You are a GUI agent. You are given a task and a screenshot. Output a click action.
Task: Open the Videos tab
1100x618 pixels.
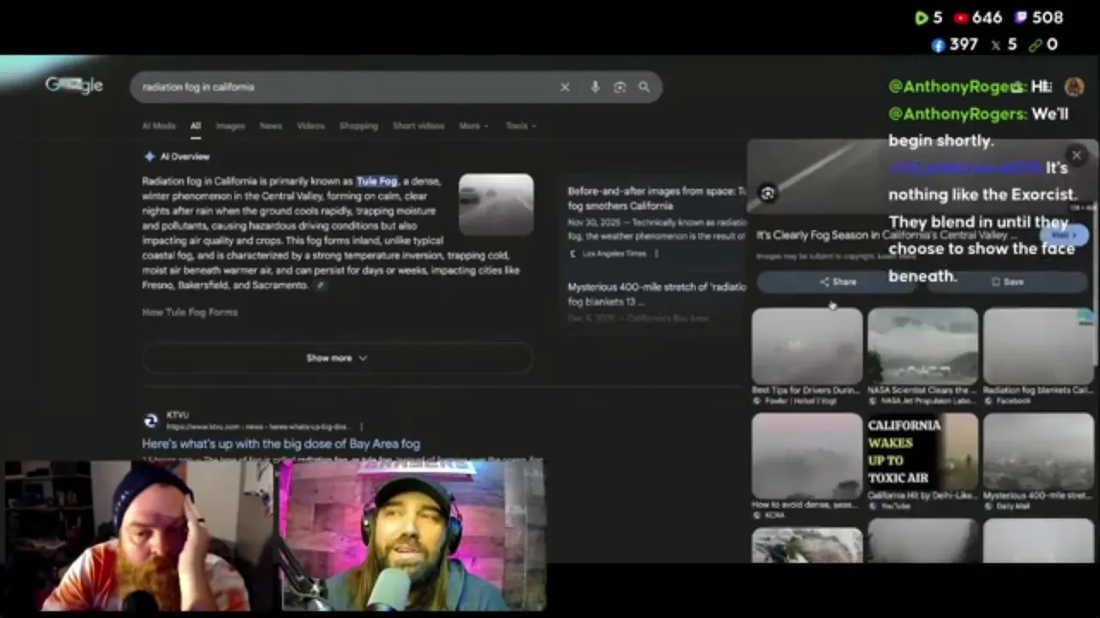click(310, 125)
